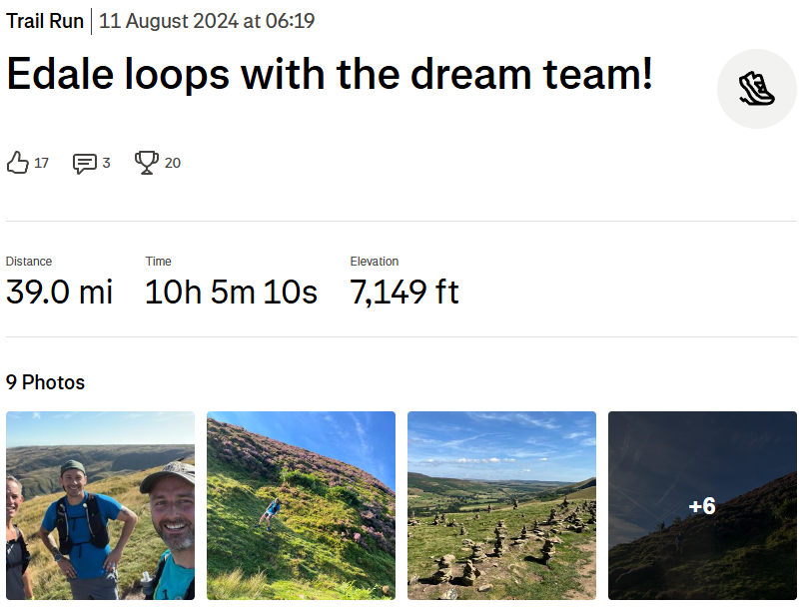
Task: Click the Edale loops activity title
Action: (x=330, y=75)
